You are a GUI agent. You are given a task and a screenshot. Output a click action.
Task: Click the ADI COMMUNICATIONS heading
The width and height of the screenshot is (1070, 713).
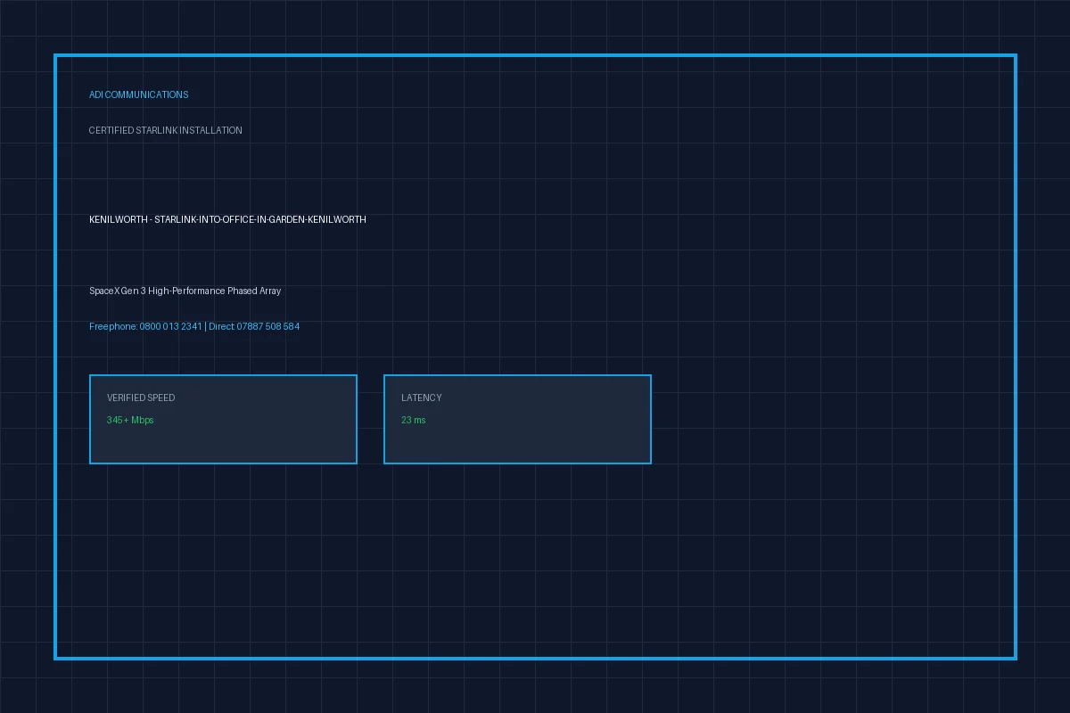[138, 94]
